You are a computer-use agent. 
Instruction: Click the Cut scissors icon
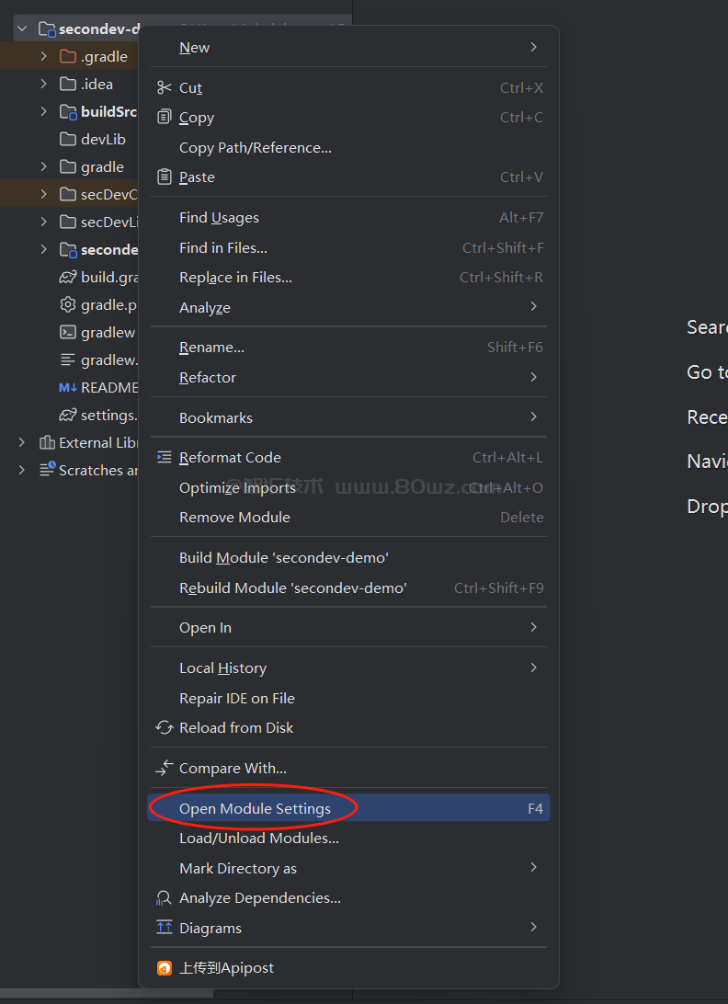[165, 87]
